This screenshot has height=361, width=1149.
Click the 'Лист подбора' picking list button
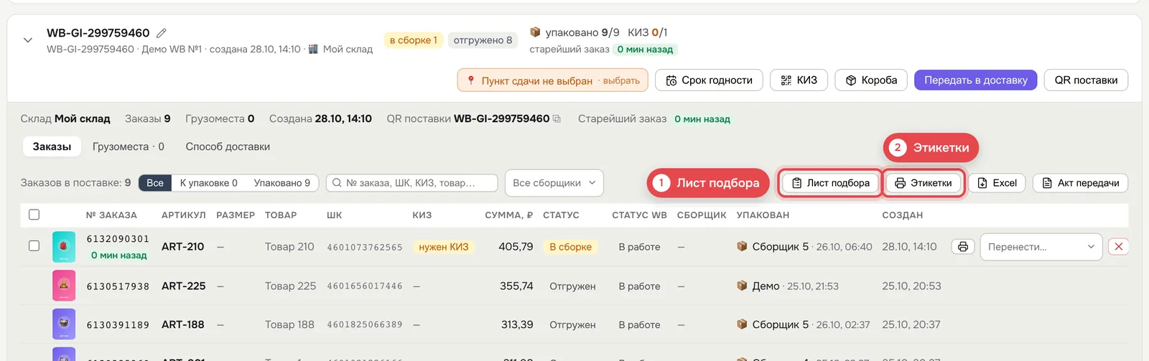click(830, 183)
